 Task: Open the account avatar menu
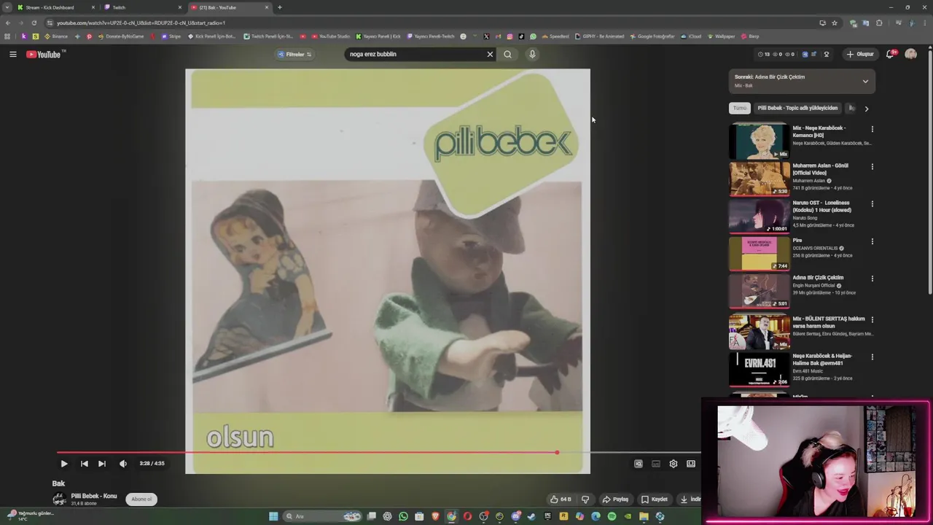tap(910, 54)
